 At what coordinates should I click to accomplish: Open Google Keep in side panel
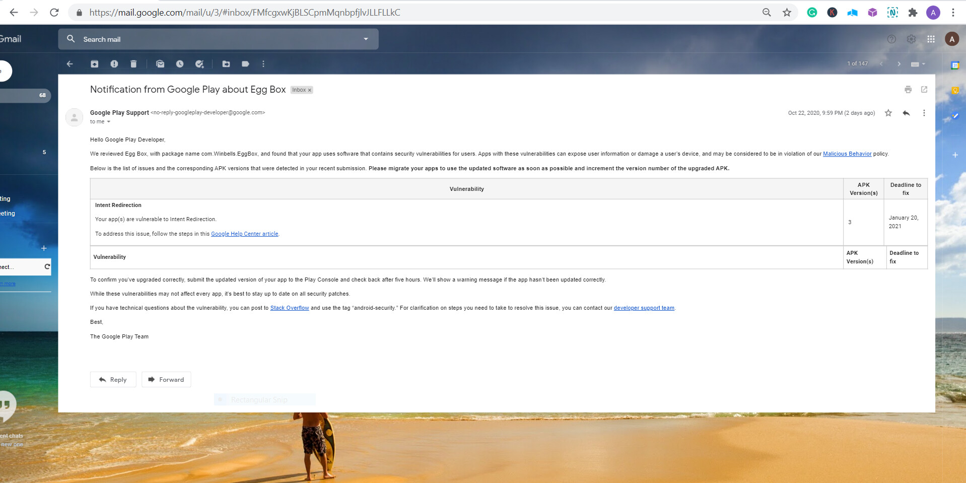tap(955, 91)
